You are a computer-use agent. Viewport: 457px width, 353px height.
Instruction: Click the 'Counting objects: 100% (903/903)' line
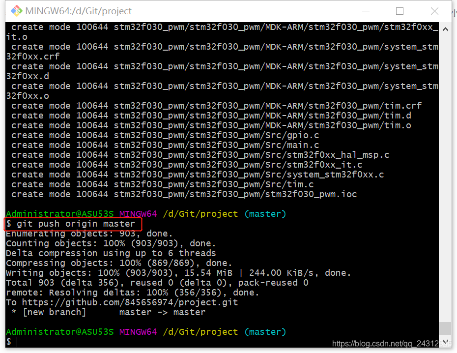111,243
